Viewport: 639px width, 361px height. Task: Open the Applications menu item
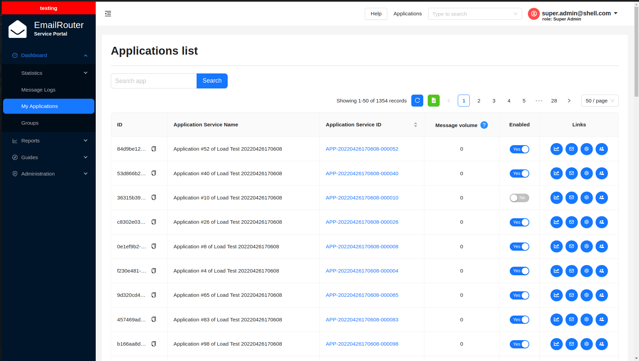tap(408, 14)
